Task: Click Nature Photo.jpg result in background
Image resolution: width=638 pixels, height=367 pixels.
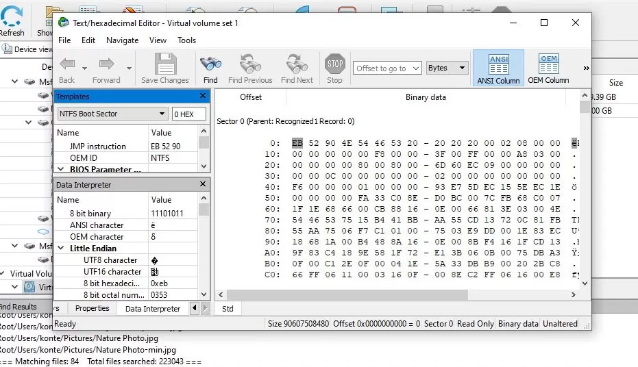Action: 79,338
